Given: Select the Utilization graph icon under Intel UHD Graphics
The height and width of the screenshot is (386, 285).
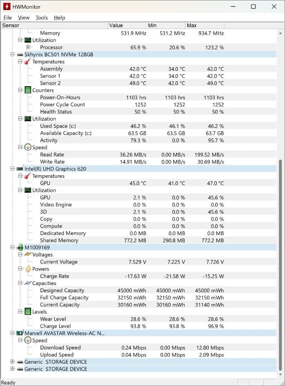Looking at the screenshot, I should pos(28,190).
